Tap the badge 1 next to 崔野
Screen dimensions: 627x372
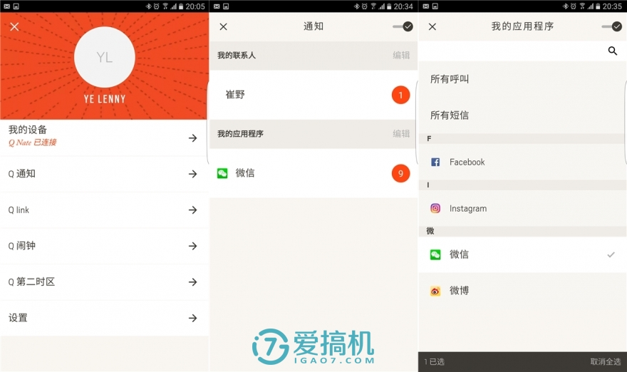click(400, 95)
